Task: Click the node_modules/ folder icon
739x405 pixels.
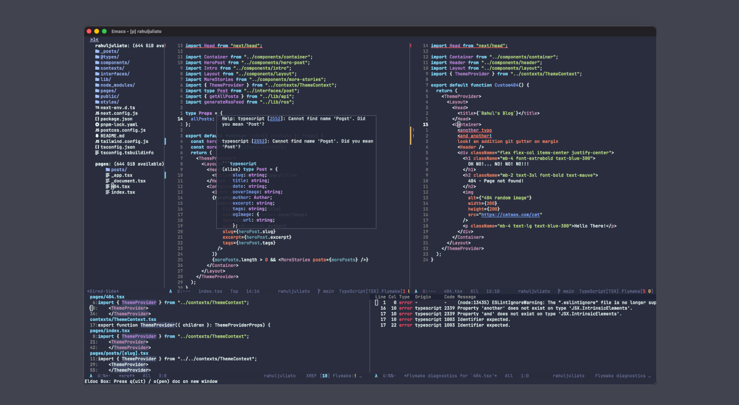Action: pyautogui.click(x=97, y=85)
